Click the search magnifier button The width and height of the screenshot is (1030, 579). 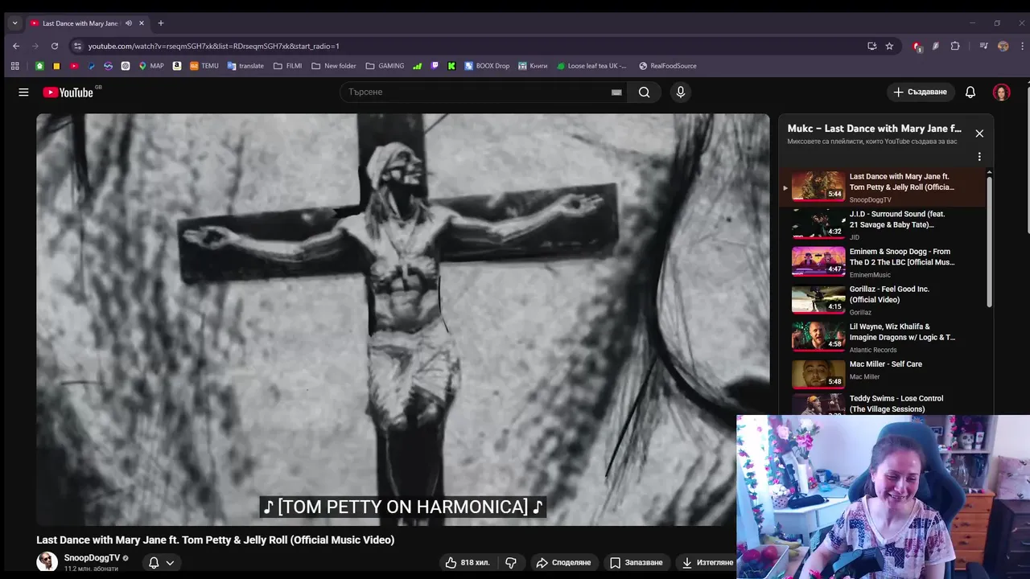click(644, 92)
